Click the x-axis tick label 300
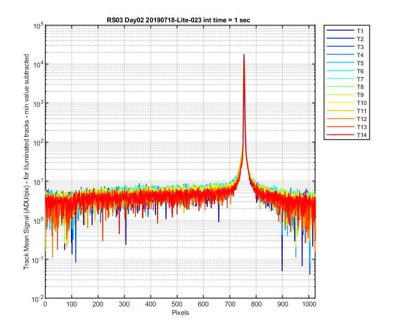The height and width of the screenshot is (335, 402). (x=124, y=304)
